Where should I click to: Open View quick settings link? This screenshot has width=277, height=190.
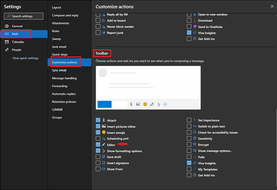tap(25, 58)
